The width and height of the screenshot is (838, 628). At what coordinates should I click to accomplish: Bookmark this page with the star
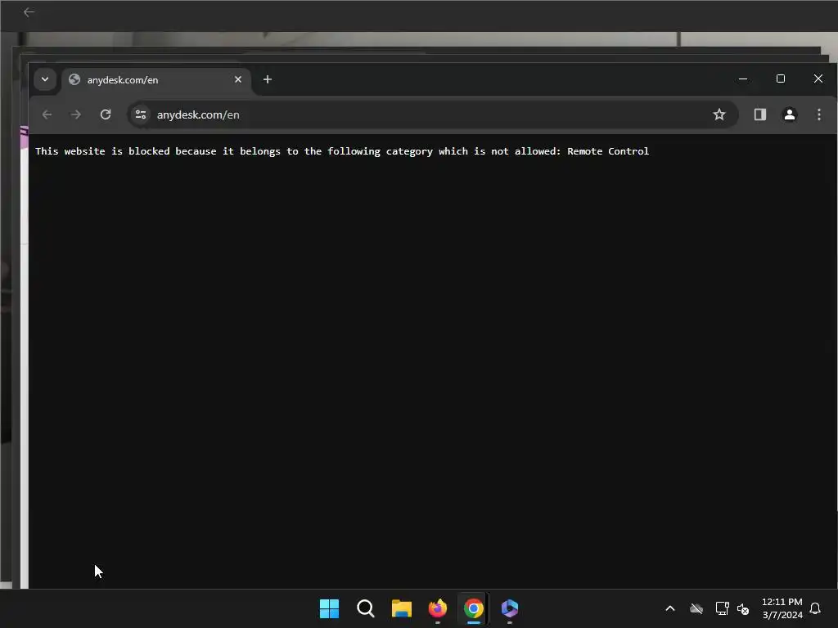pyautogui.click(x=719, y=114)
